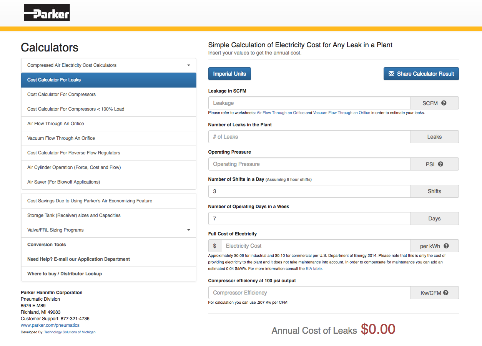
Task: Open Technology Solutions of Michigan link
Action: 70,332
